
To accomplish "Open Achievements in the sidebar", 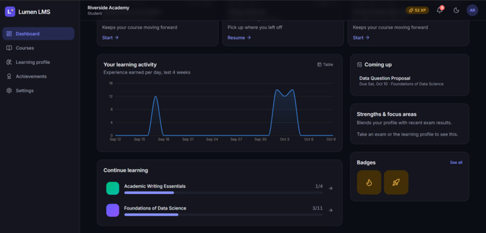I will coord(39,76).
